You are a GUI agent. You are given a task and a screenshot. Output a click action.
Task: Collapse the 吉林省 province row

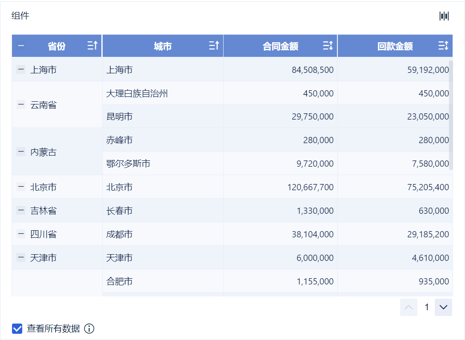click(21, 211)
